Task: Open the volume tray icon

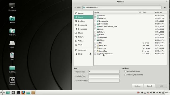Action: point(160,93)
